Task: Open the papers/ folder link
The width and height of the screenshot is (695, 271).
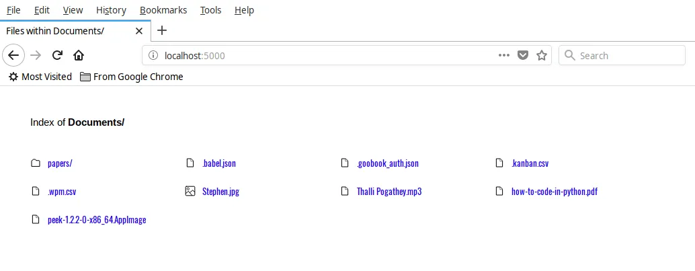Action: [x=60, y=163]
